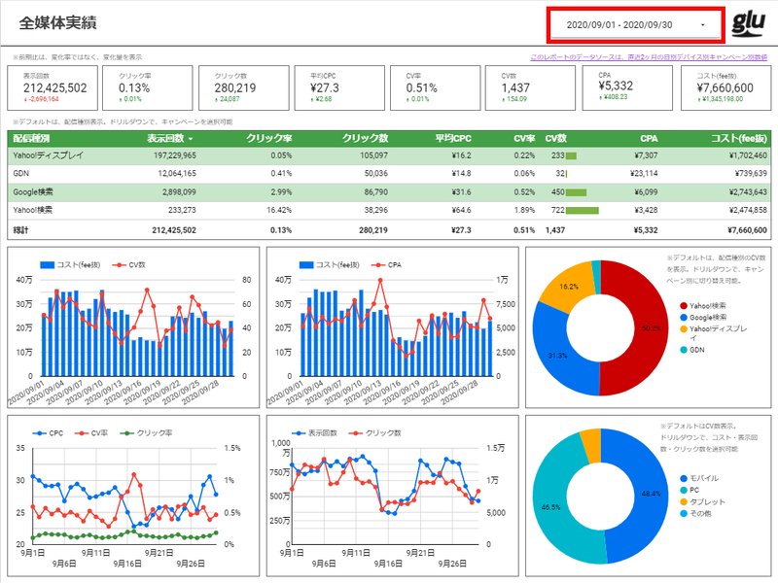Viewport: 778px width, 583px height.
Task: Toggle クリック率 legend in the line chart
Action: tap(147, 433)
